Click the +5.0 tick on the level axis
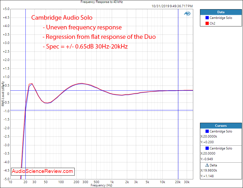 pyautogui.click(x=6, y=9)
